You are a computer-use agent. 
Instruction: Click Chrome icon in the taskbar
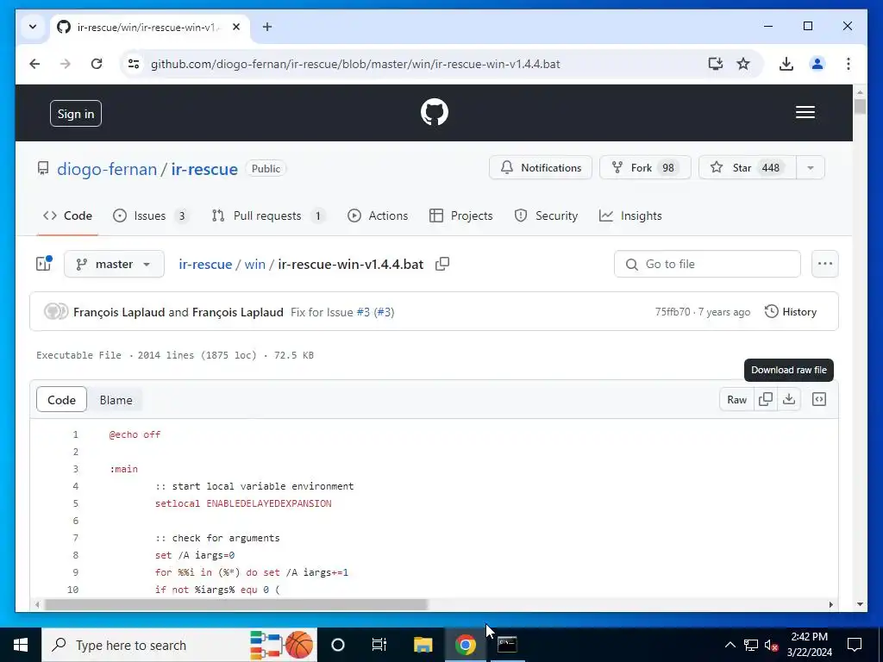coord(465,645)
